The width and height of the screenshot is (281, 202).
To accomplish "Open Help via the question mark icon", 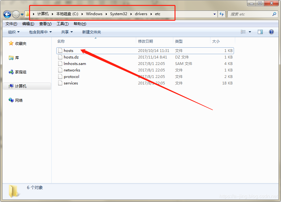I will pos(271,32).
